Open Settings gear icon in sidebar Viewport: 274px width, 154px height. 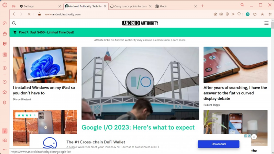tap(5, 102)
